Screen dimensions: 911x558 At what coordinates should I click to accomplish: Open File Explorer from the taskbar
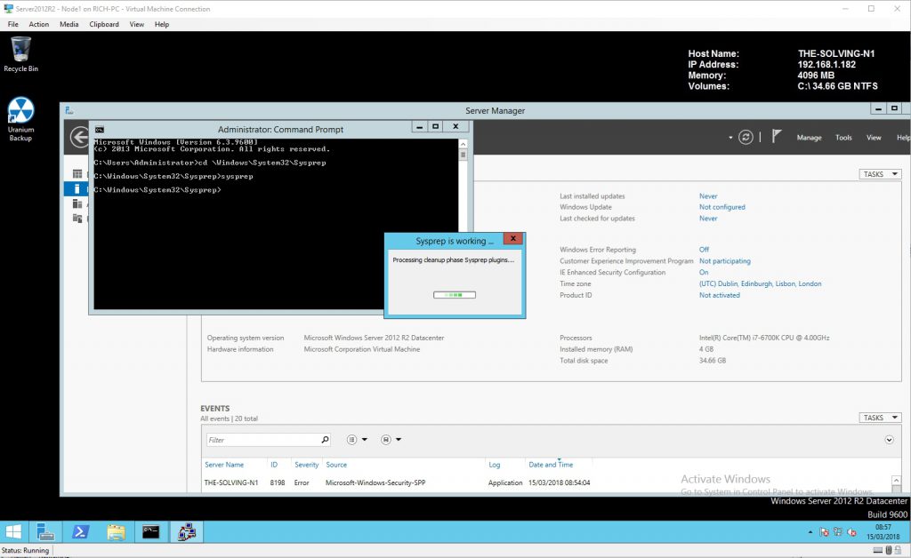tap(116, 531)
